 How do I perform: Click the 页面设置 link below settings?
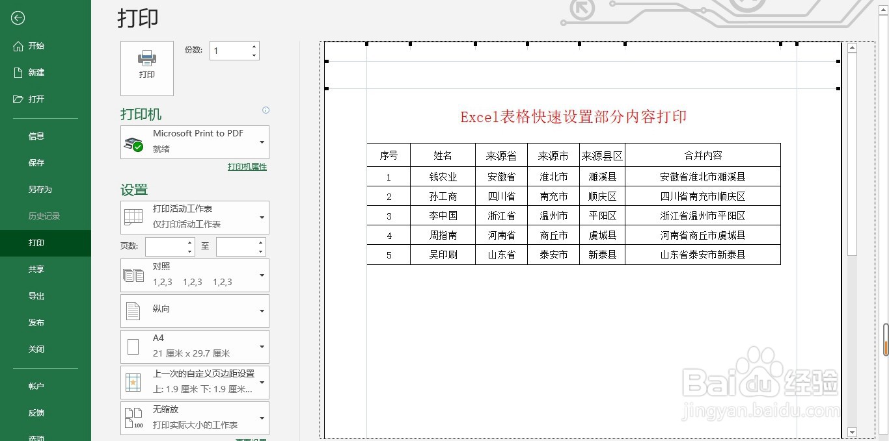(251, 439)
